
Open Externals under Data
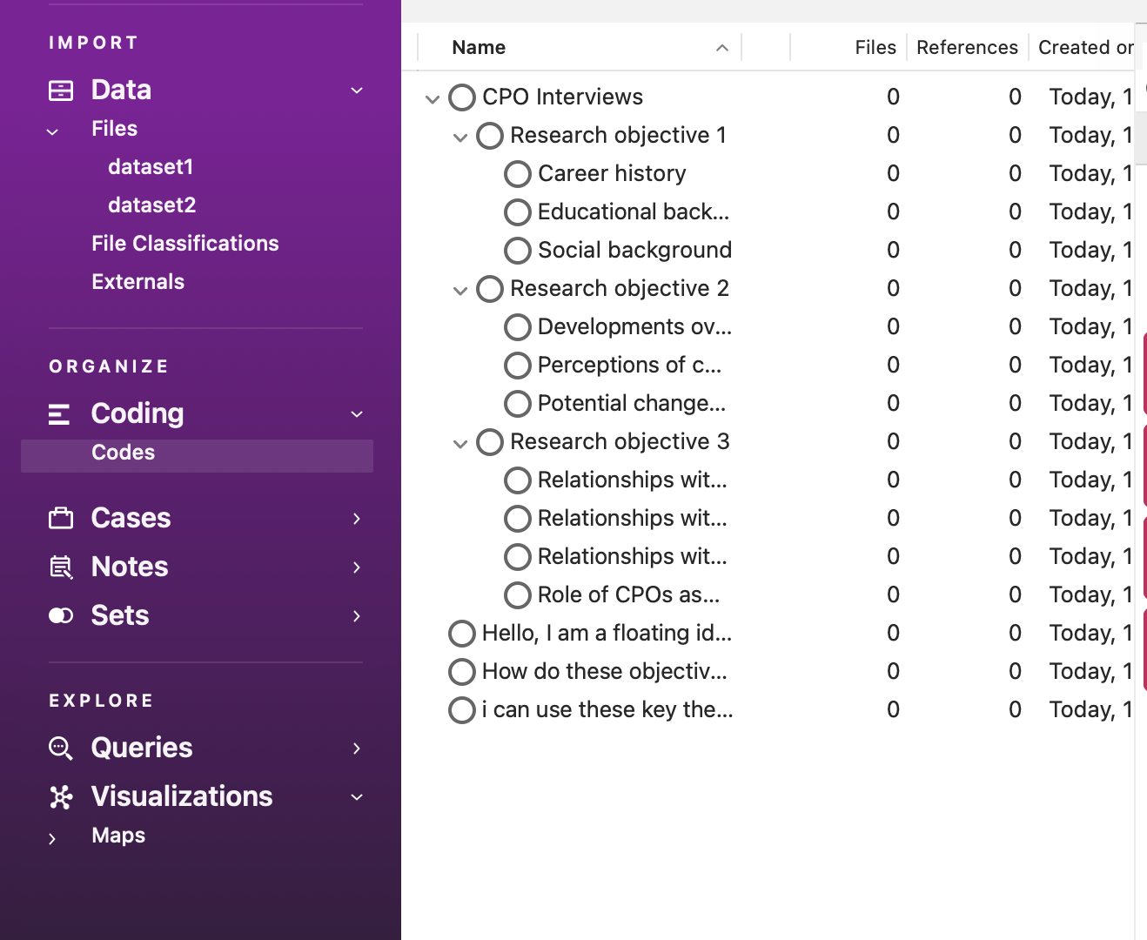point(138,282)
